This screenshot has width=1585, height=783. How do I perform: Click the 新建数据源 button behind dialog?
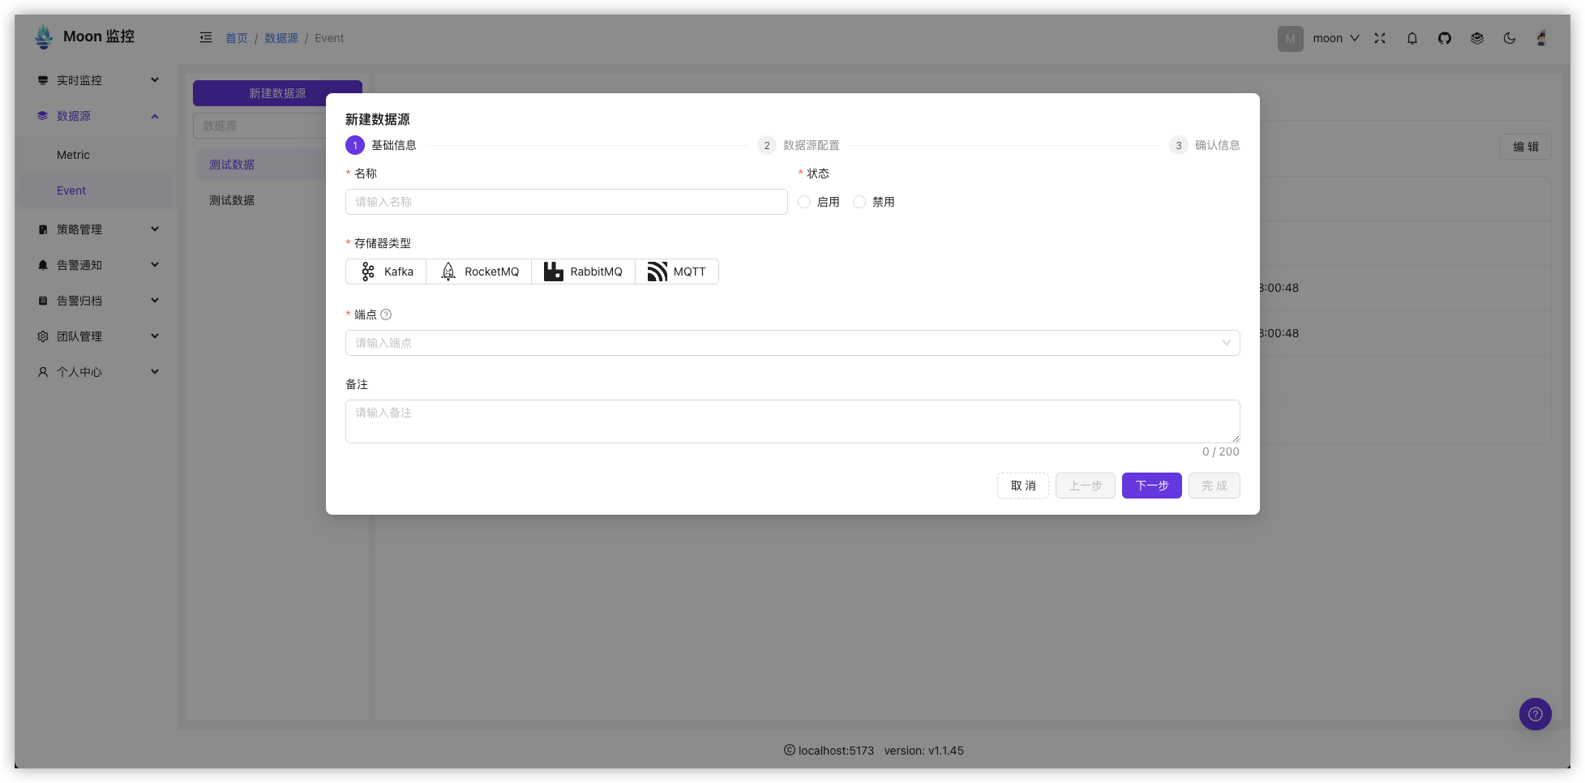(277, 93)
